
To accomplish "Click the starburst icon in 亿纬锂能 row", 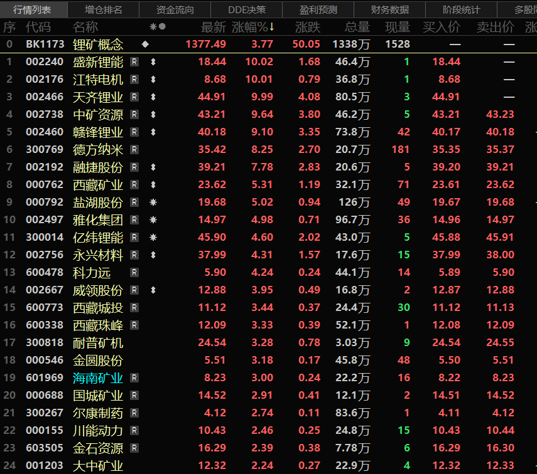I will click(x=153, y=237).
